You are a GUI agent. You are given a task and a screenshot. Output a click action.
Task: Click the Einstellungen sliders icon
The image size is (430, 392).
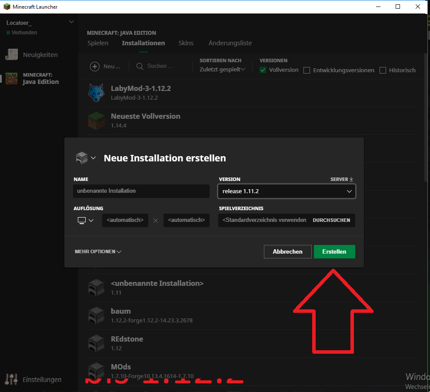11,379
